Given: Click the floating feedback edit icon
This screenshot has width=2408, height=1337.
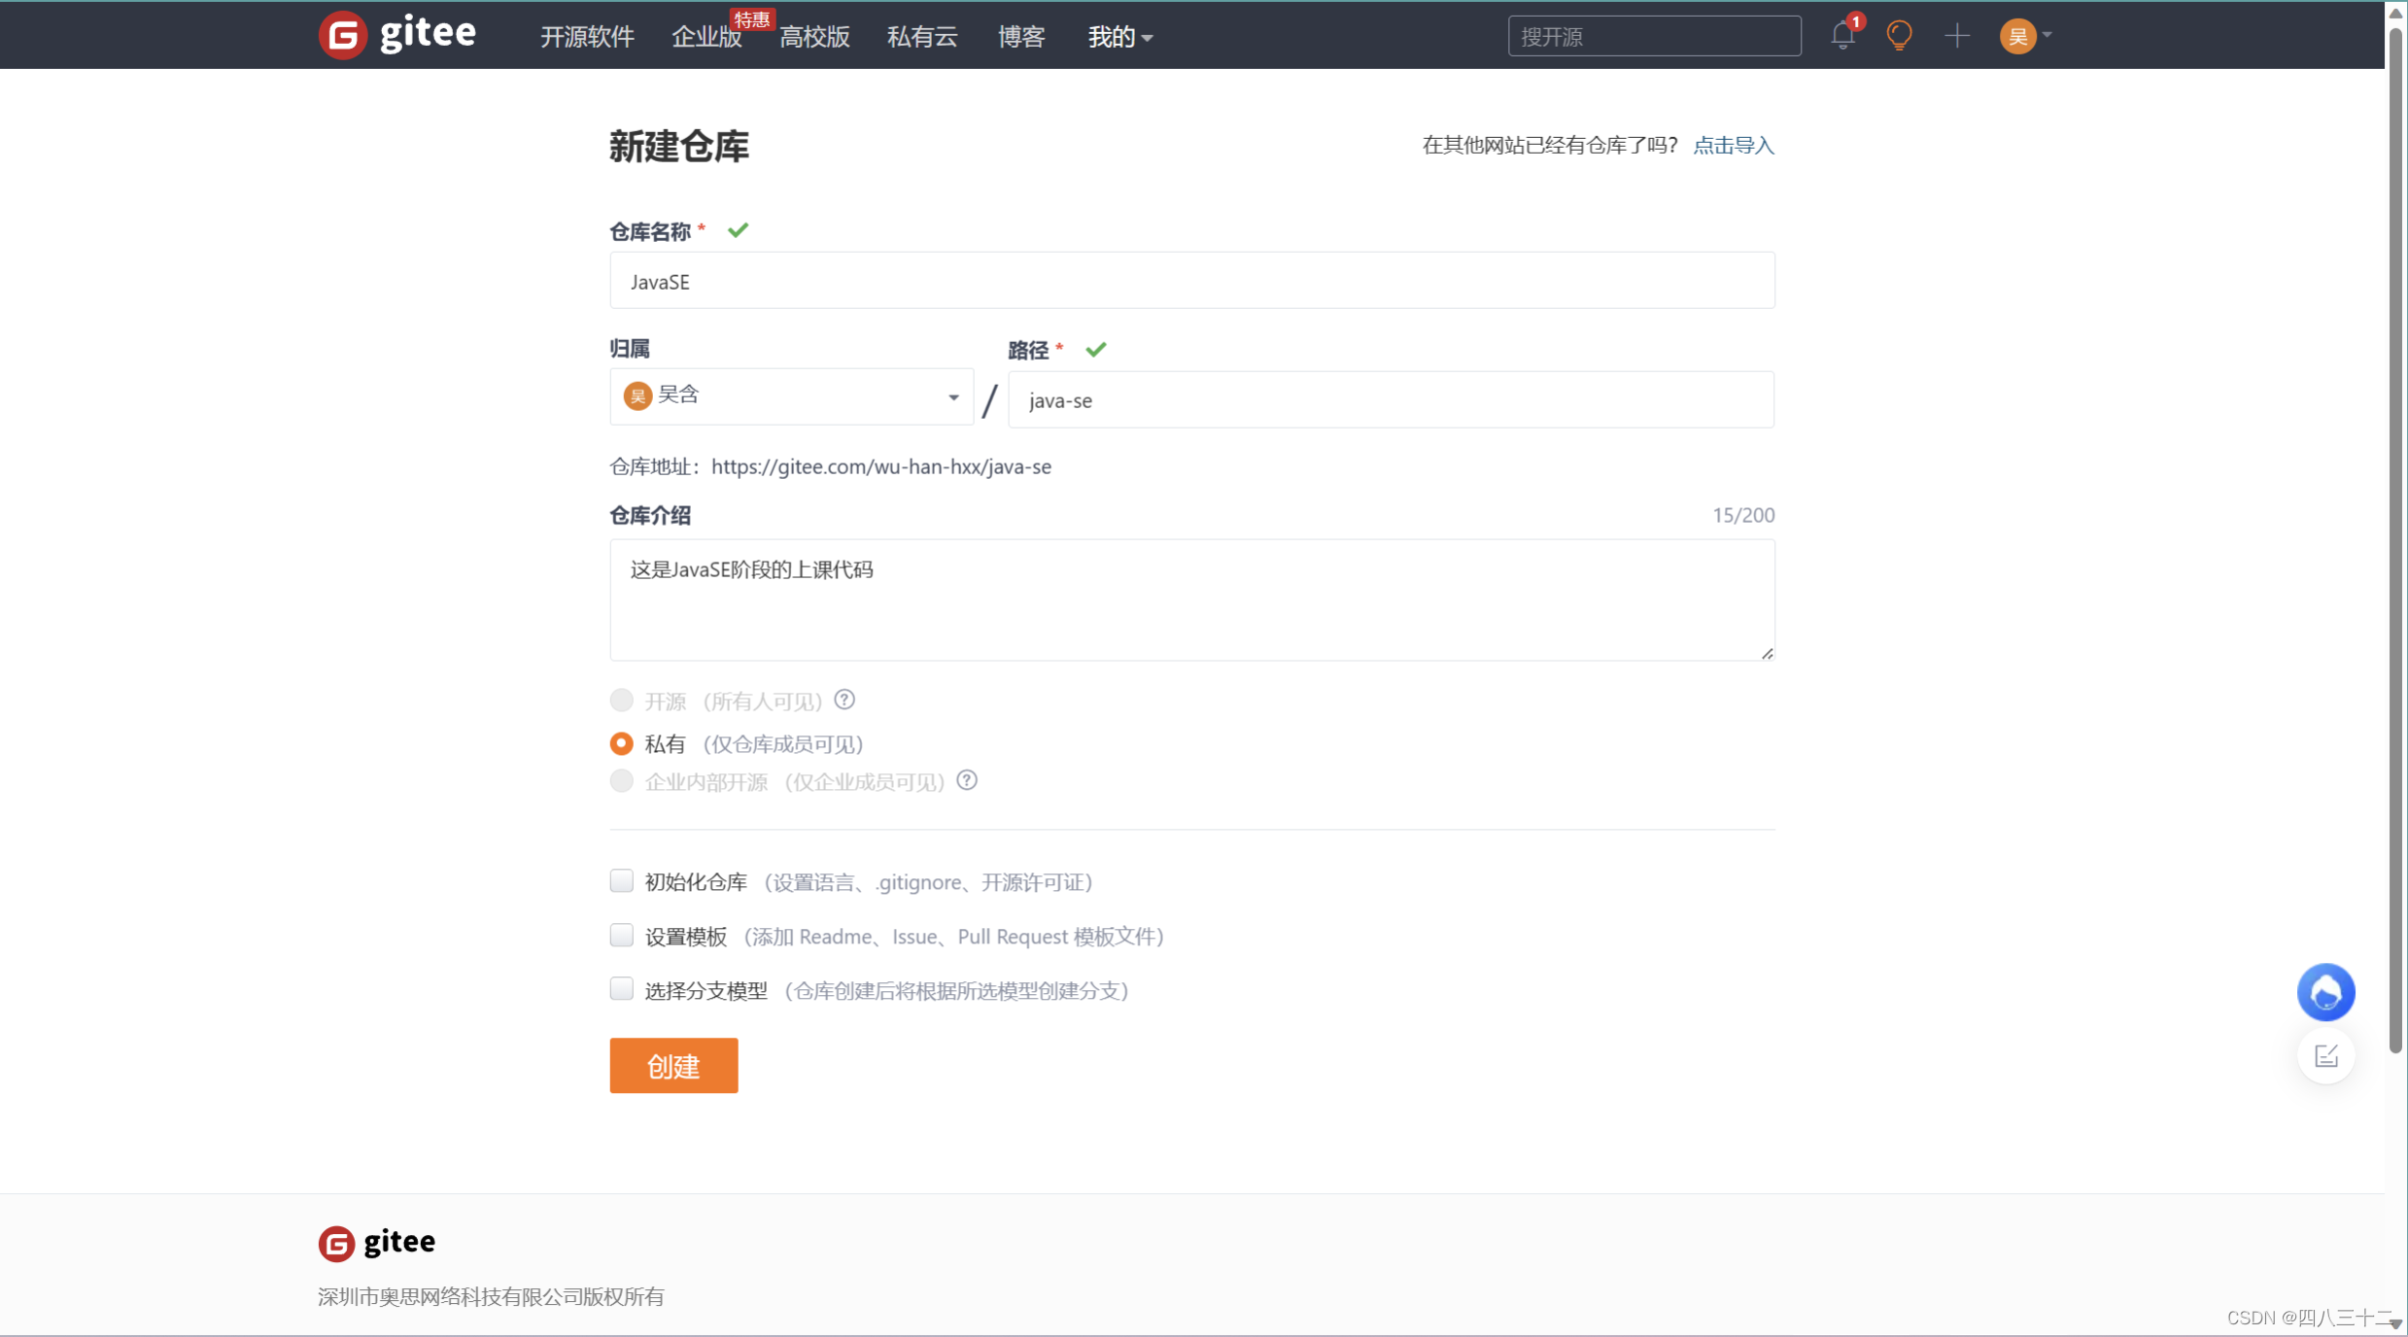Looking at the screenshot, I should click(2325, 1056).
